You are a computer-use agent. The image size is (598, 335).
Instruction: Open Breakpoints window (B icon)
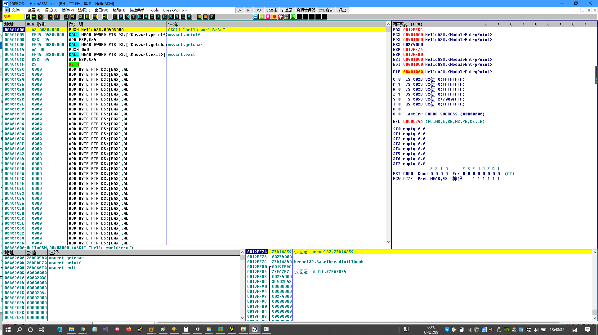pyautogui.click(x=171, y=17)
